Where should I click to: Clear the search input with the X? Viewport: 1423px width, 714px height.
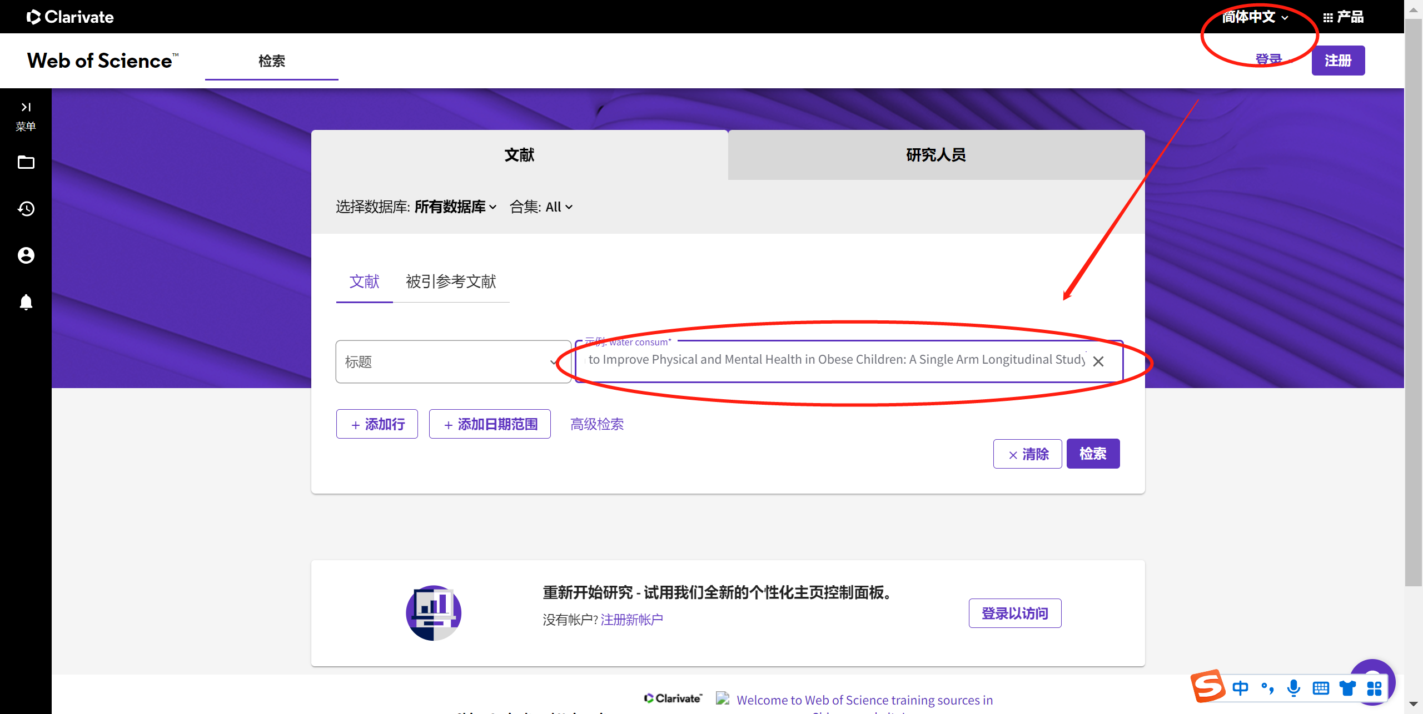click(1098, 361)
